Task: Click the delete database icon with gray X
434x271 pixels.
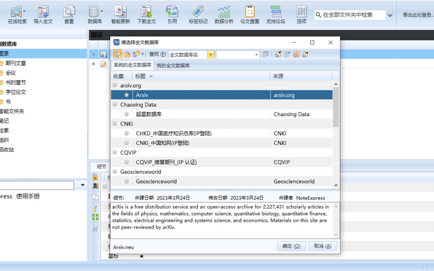Action: click(287, 54)
